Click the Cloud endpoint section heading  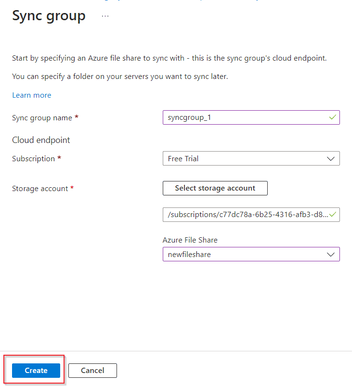point(41,140)
